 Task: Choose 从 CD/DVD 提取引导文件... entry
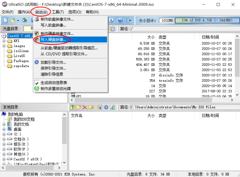(x=71, y=54)
